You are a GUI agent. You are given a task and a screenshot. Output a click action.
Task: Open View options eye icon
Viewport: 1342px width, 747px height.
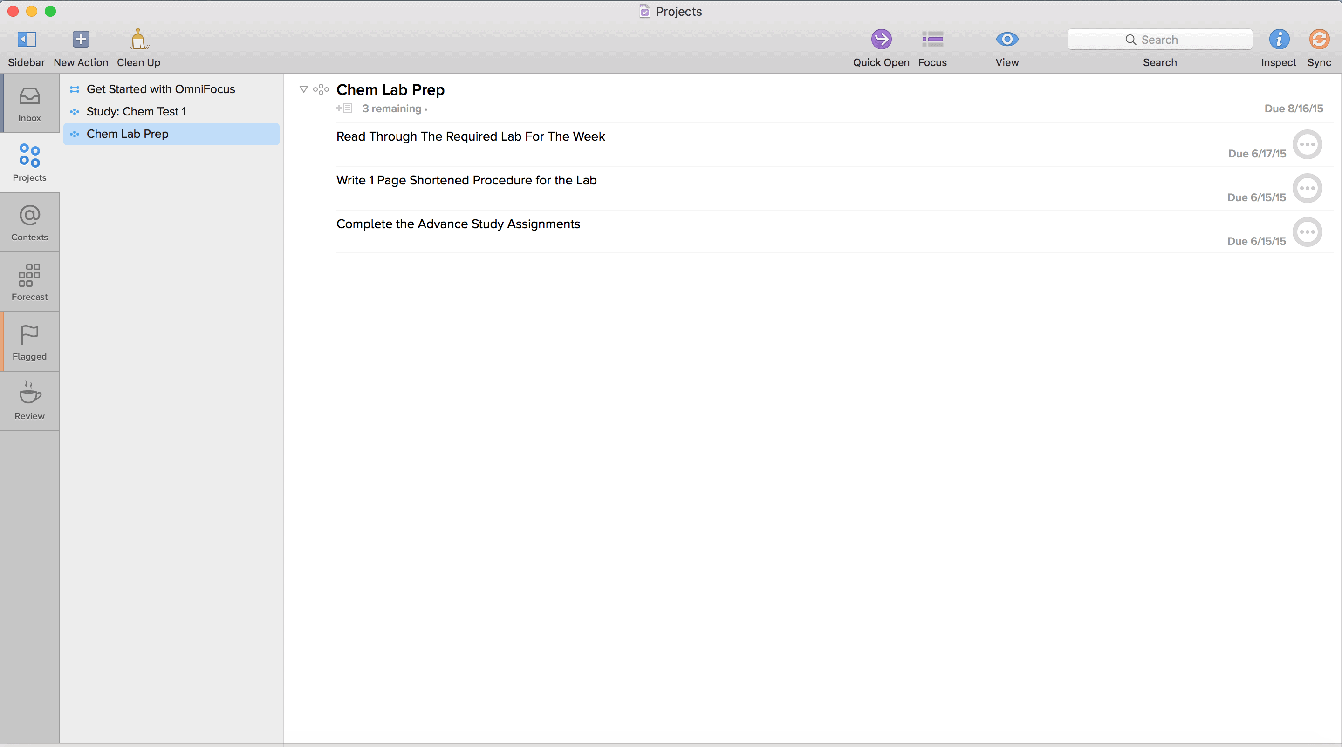click(1007, 39)
